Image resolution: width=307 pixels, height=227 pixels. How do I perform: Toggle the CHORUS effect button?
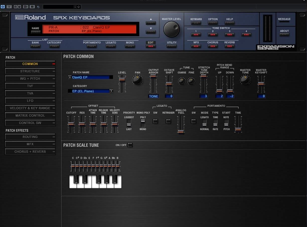click(213, 46)
